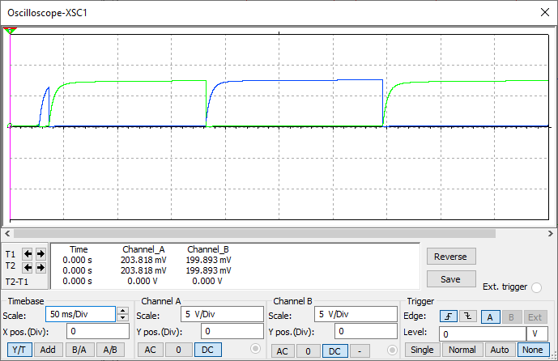Close the Oscilloscope-XSC1 window
This screenshot has height=361, width=558.
tap(544, 12)
